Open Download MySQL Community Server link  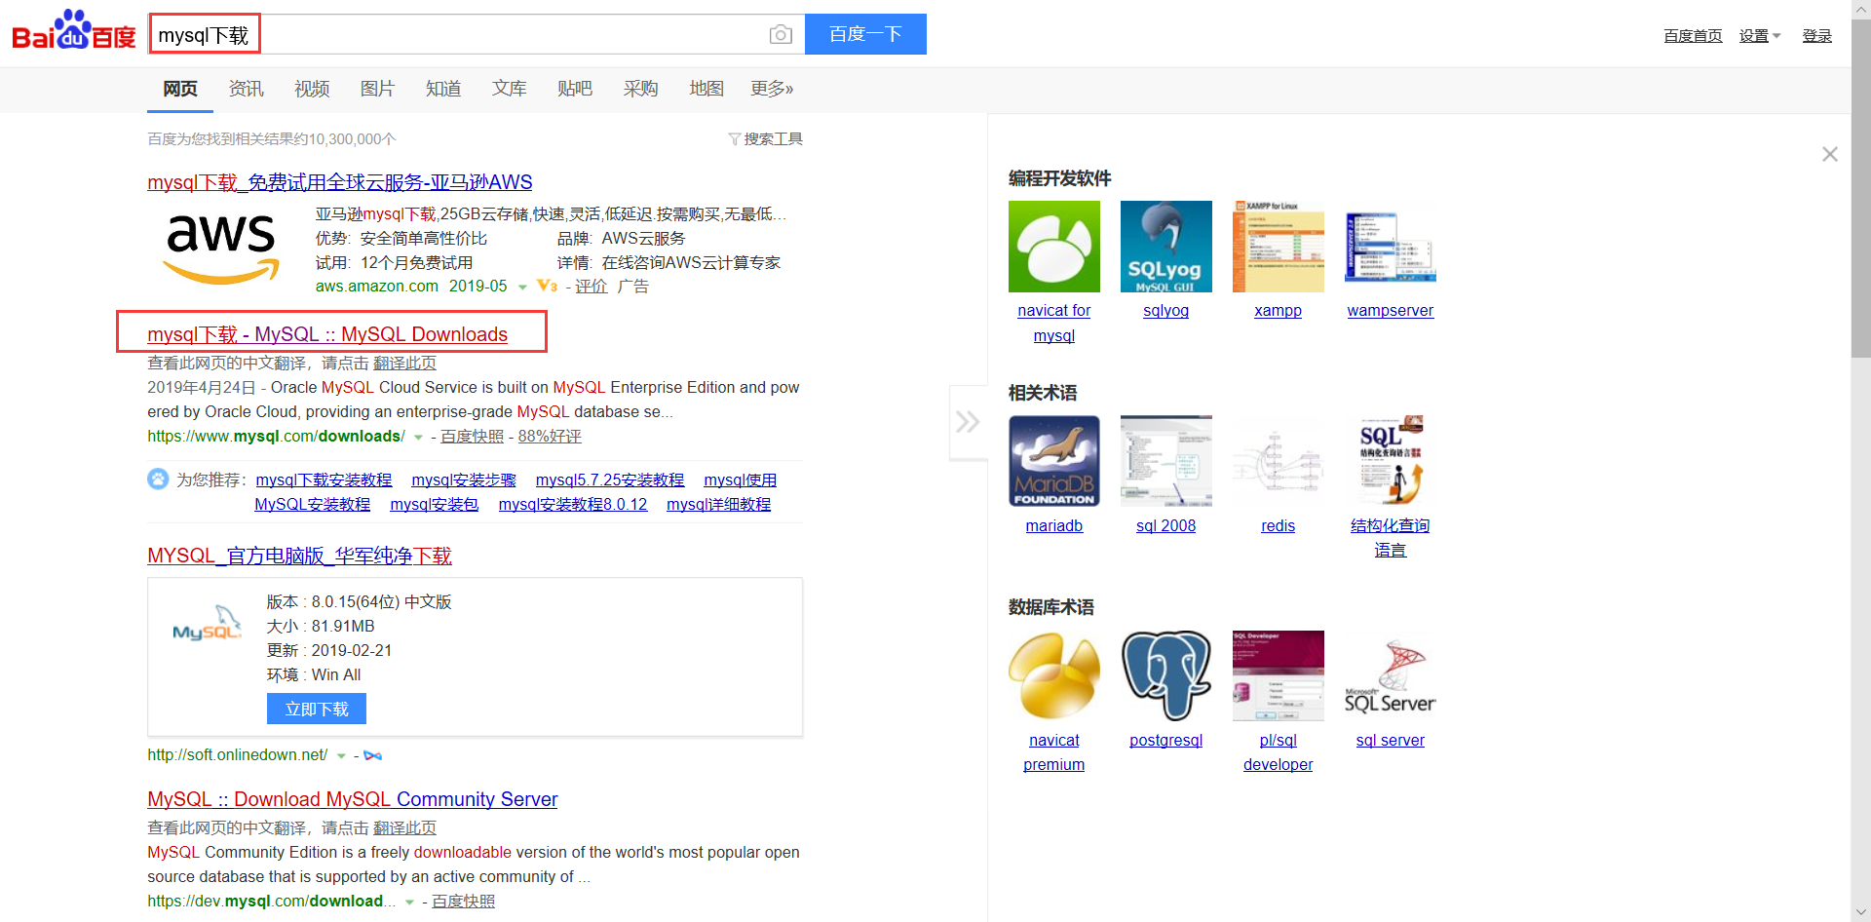[x=353, y=799]
